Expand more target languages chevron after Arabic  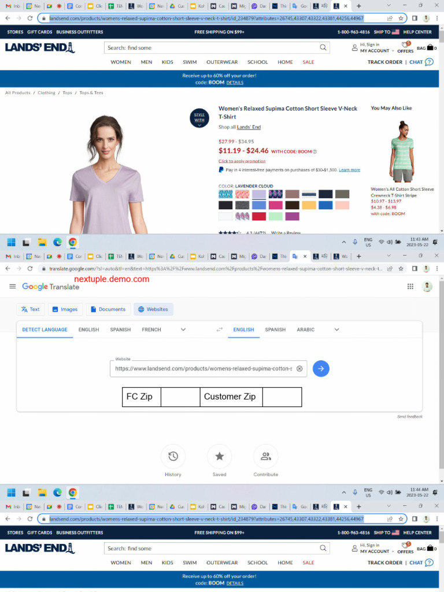click(x=337, y=330)
